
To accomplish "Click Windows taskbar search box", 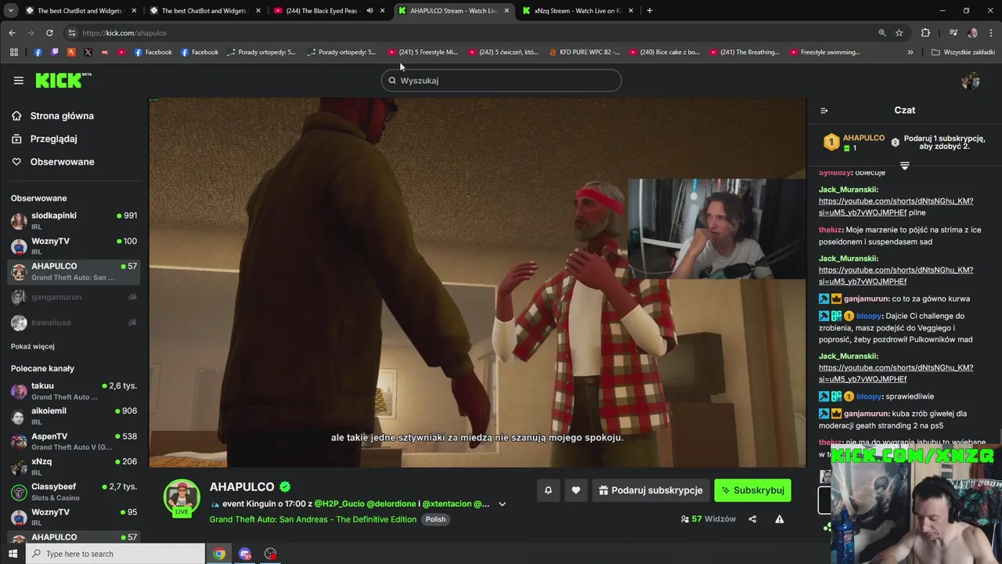I will click(116, 554).
